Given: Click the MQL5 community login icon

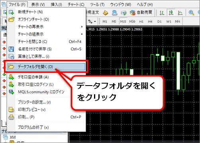Looking at the screenshot, I should click(x=11, y=92).
